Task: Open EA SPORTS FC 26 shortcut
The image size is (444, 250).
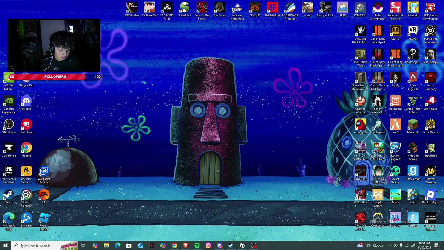Action: 167,11
